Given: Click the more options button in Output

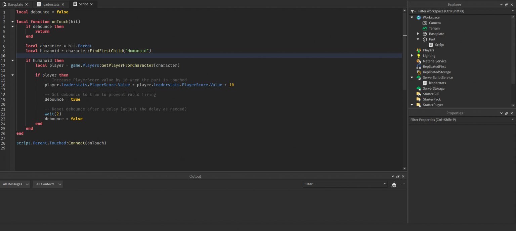Looking at the screenshot, I should (403, 184).
